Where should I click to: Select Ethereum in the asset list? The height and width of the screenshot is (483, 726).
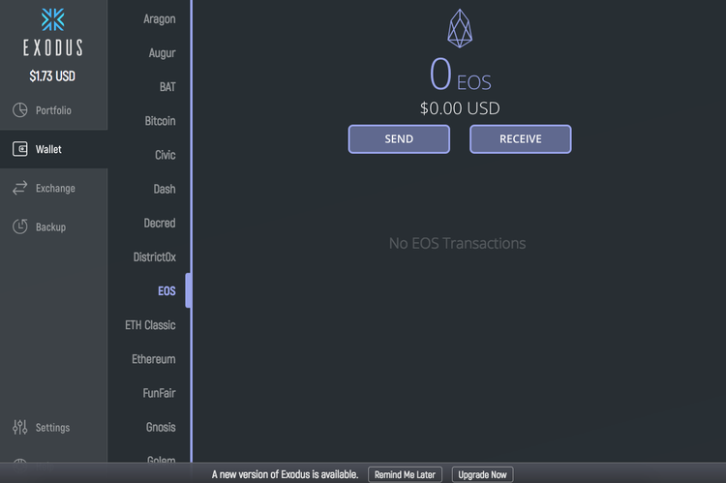(x=154, y=359)
